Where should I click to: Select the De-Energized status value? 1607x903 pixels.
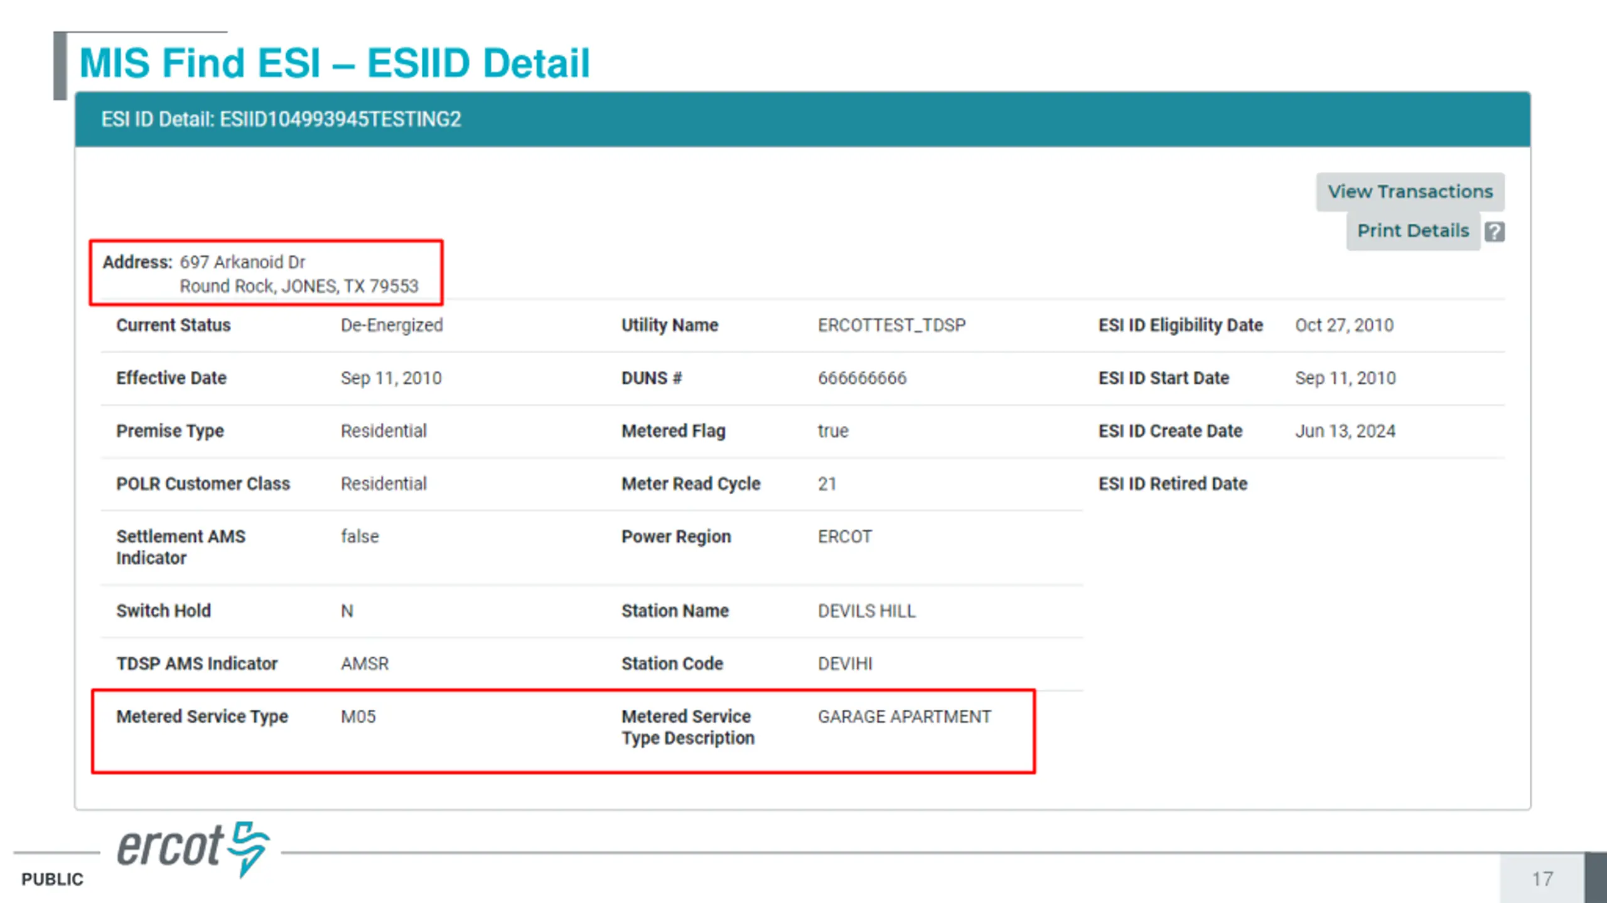click(392, 325)
